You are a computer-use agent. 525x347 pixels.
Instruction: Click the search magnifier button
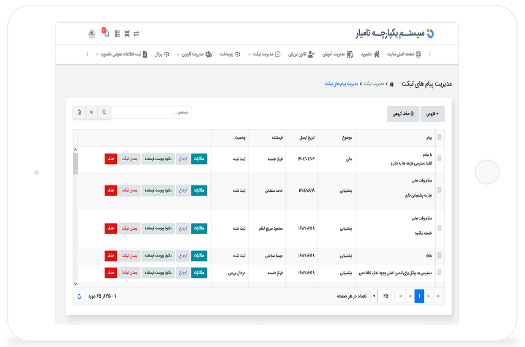click(x=104, y=112)
